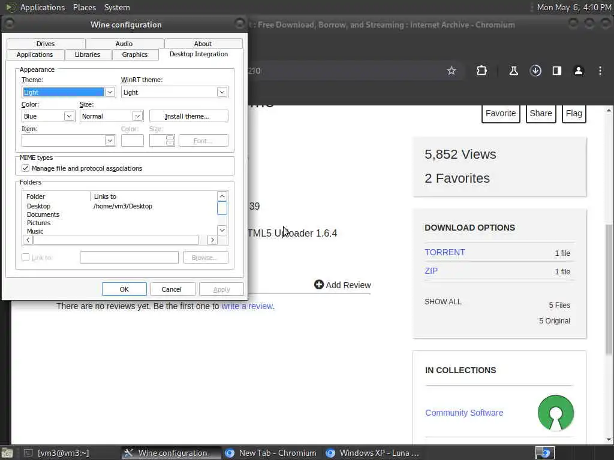Open the Community Software collection logo

coord(556,413)
